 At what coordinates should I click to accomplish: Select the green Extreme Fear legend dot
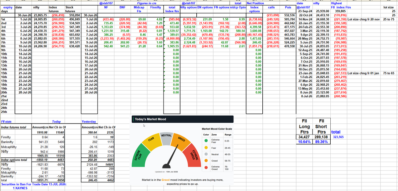[206, 141]
